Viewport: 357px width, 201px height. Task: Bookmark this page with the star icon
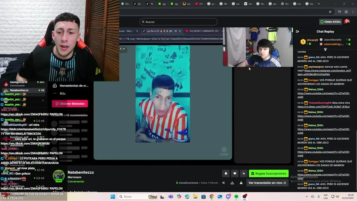coord(330,12)
